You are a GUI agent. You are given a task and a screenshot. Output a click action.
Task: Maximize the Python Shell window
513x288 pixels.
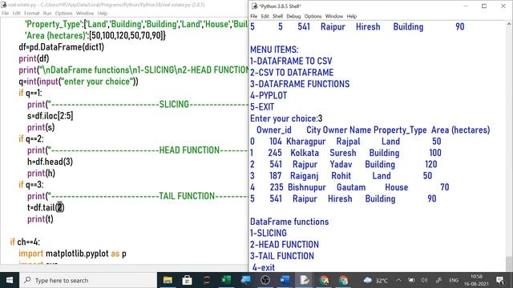pos(484,6)
